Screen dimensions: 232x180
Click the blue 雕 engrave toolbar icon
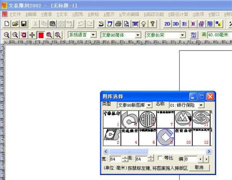[x=210, y=24]
